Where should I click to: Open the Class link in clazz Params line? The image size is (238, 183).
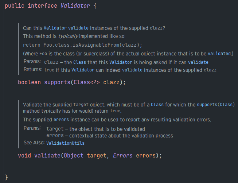(x=79, y=62)
